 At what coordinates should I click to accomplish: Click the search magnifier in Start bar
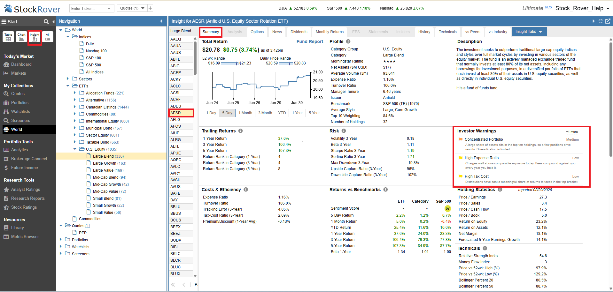[46, 22]
